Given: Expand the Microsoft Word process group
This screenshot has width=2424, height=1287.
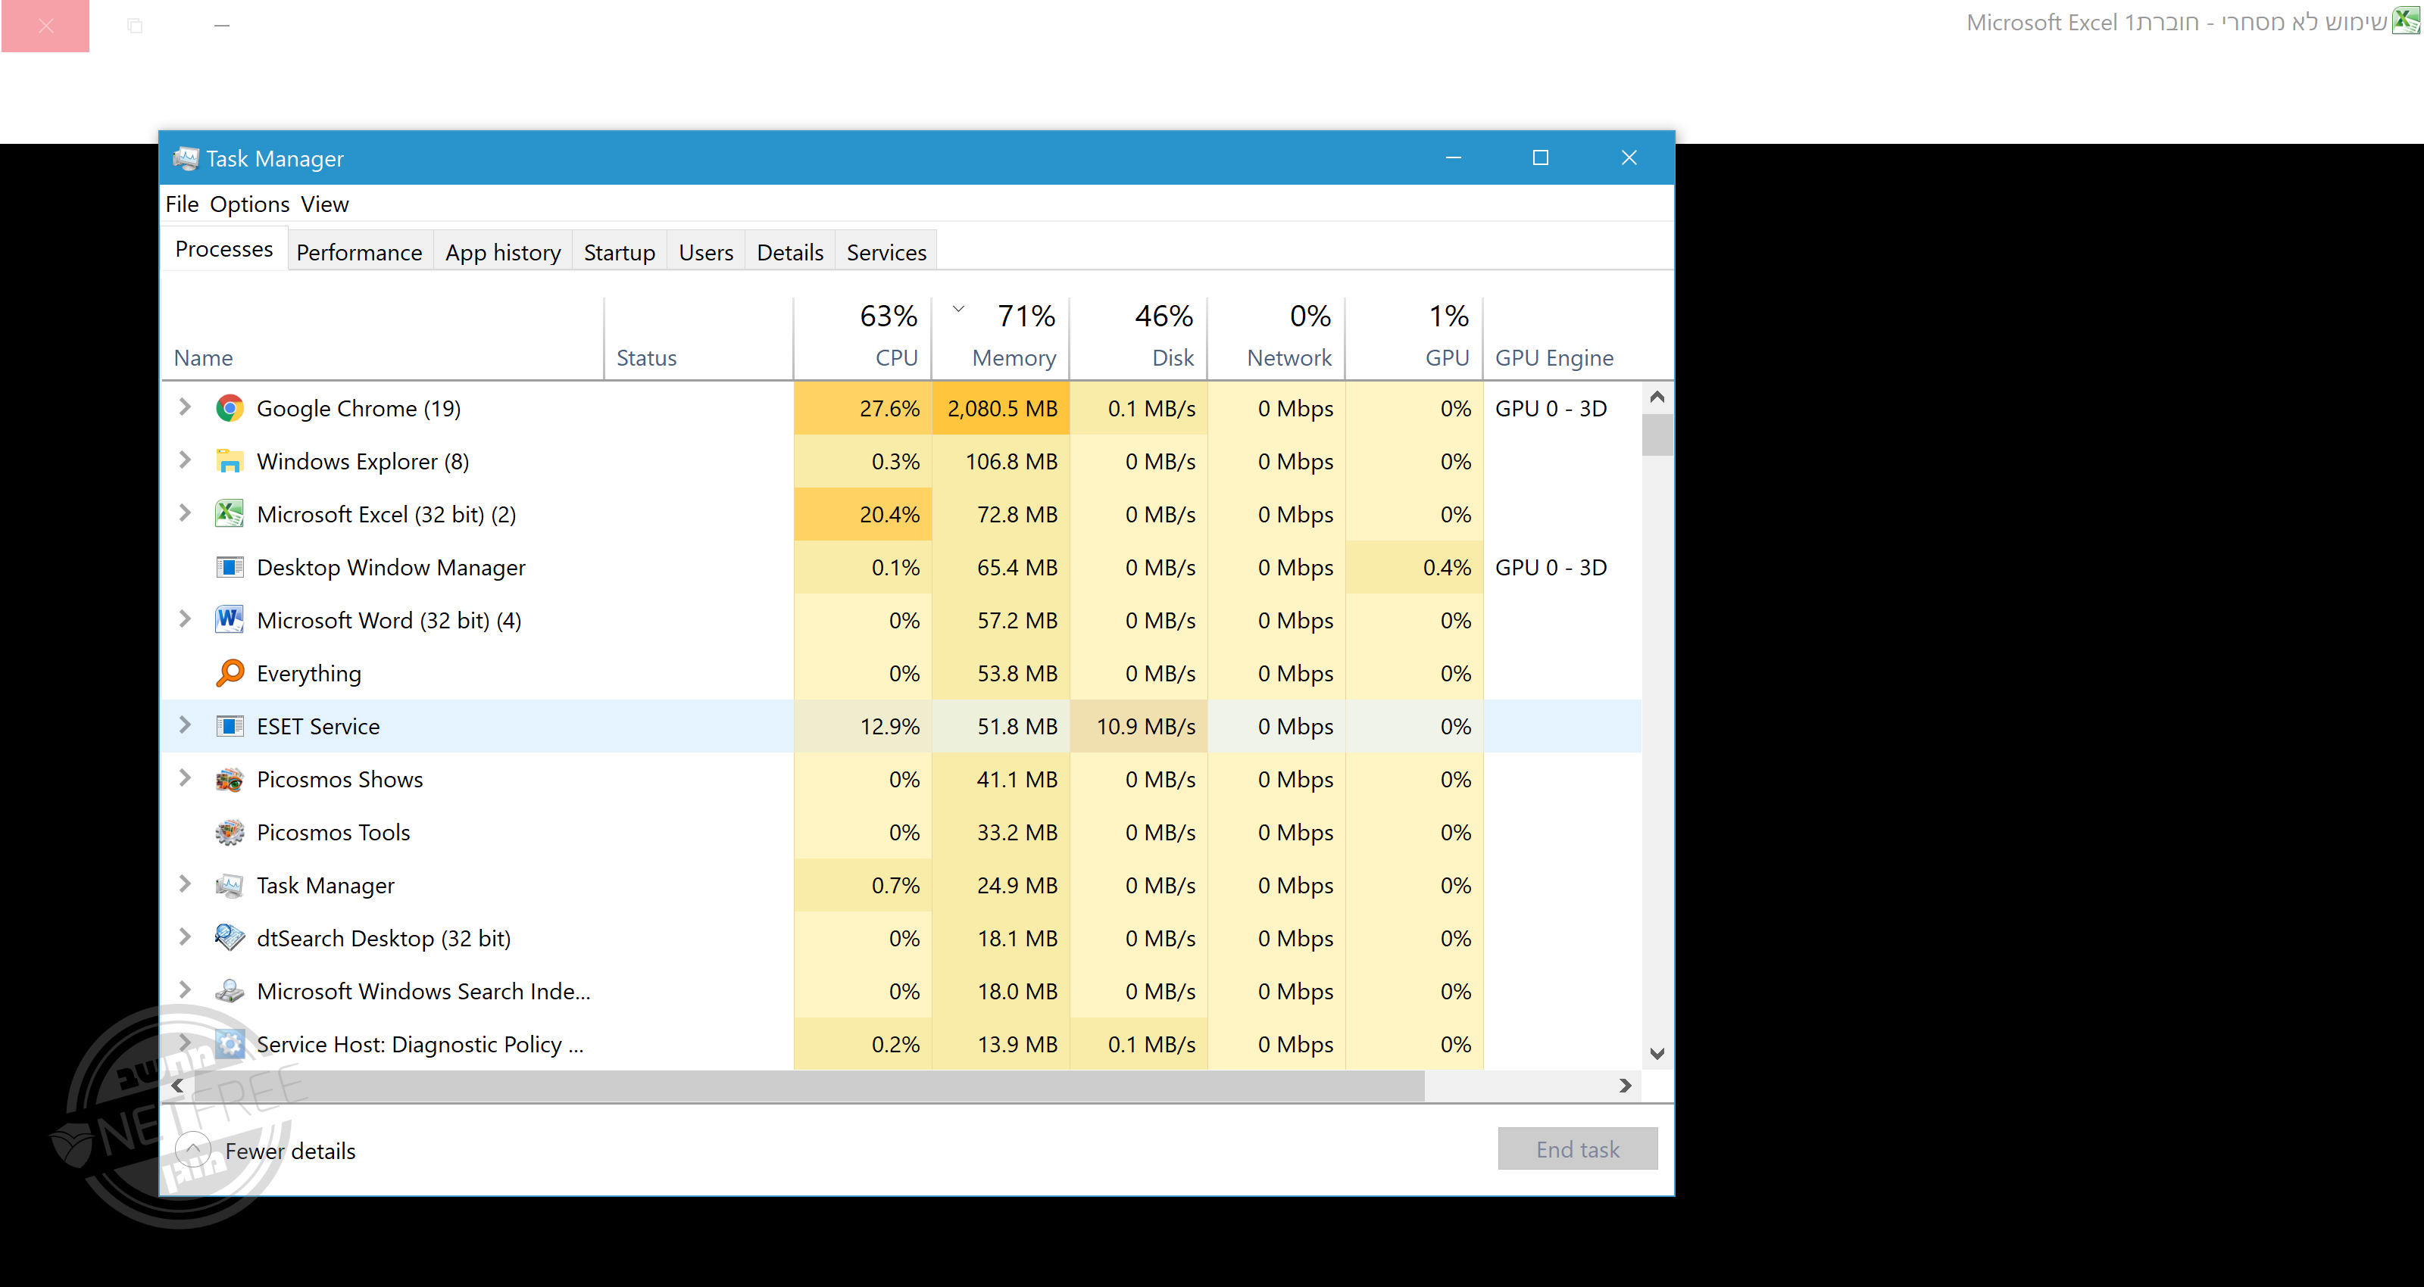Looking at the screenshot, I should click(x=184, y=619).
